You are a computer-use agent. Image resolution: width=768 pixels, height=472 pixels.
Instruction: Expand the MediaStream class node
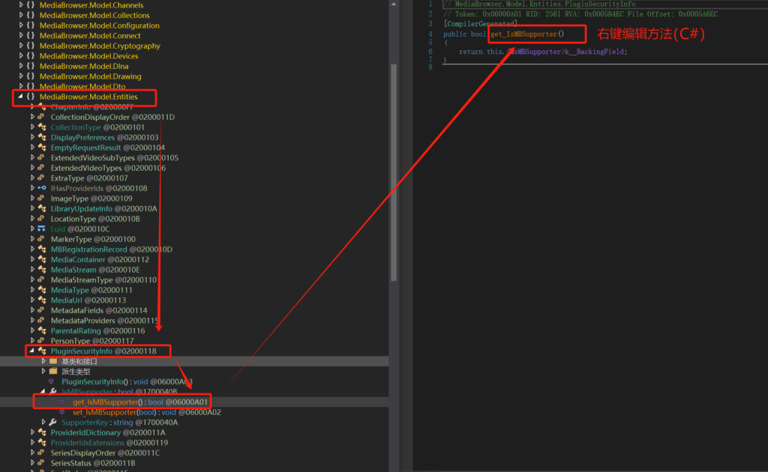coord(32,270)
